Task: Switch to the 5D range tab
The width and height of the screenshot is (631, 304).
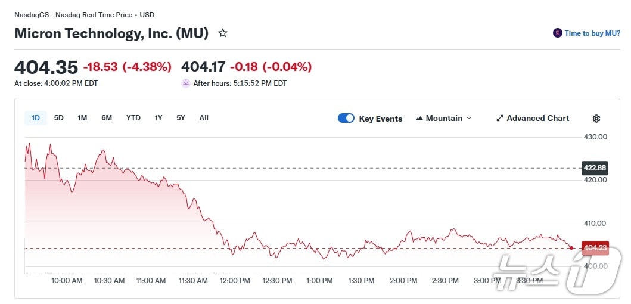Action: tap(59, 118)
